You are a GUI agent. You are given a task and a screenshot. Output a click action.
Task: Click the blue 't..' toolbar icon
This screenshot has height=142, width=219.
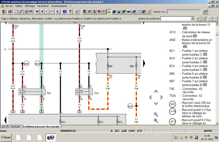58,12
